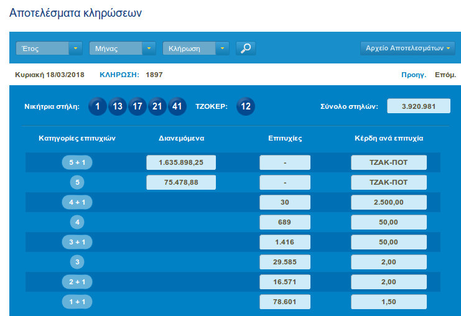Click winning number ball 41

177,106
